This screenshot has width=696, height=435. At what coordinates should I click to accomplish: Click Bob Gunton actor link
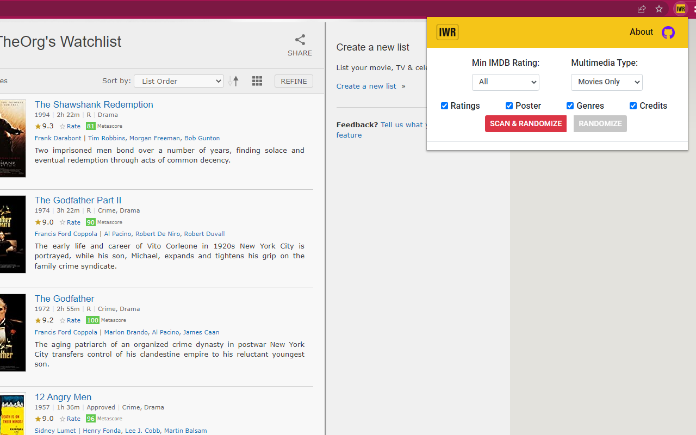(202, 138)
